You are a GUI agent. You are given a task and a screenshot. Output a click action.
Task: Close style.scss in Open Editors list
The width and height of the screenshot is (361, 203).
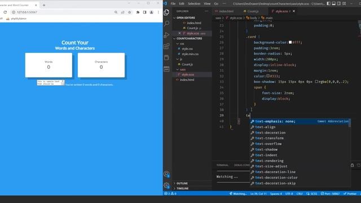179,33
